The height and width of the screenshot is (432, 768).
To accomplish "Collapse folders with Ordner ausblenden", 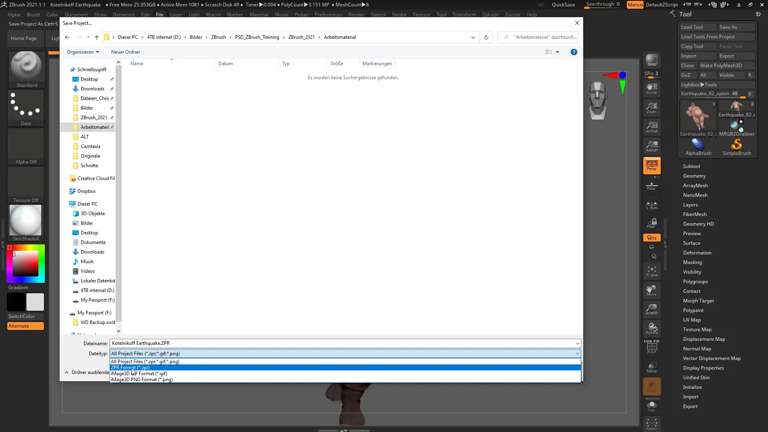I will 87,372.
